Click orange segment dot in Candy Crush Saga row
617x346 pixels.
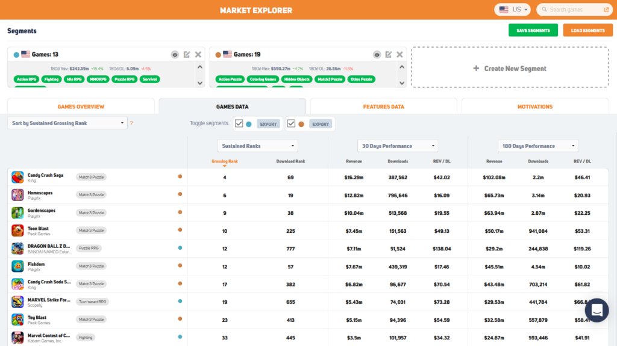pyautogui.click(x=180, y=176)
